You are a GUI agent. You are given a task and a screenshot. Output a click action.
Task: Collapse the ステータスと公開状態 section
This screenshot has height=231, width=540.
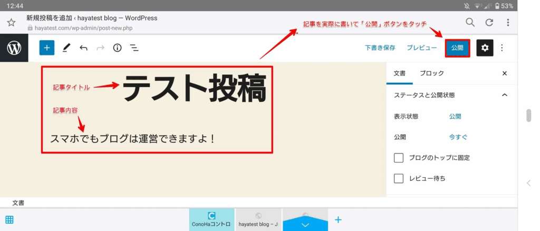504,95
